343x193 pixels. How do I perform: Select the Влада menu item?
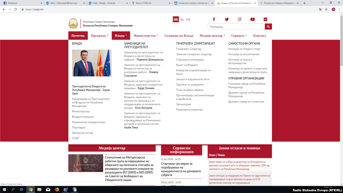[x=120, y=35]
